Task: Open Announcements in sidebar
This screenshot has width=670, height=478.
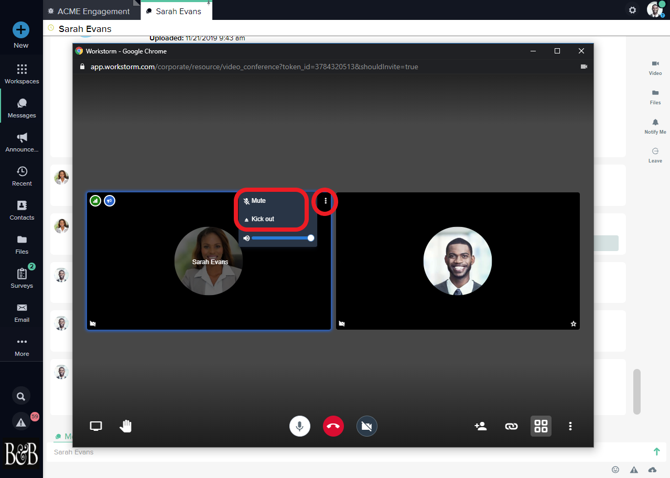Action: coord(21,142)
